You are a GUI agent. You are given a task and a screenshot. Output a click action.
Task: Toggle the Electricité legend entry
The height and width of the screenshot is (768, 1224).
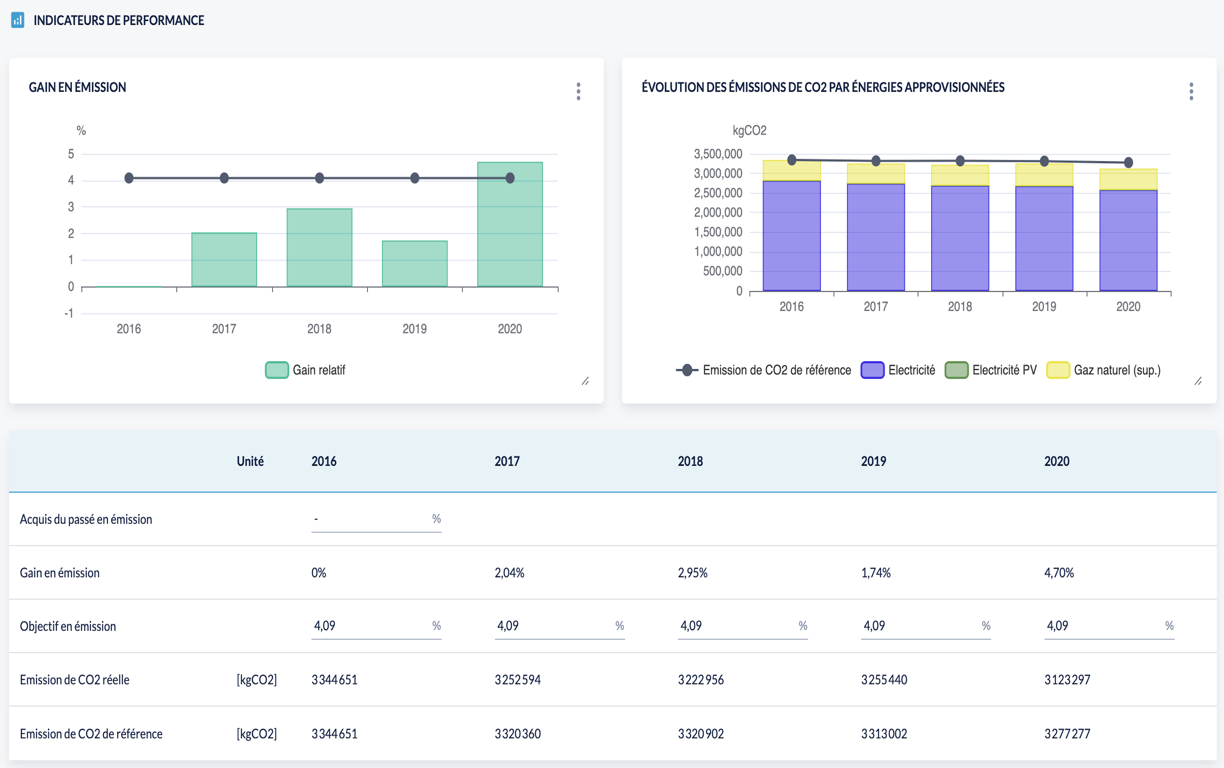click(x=898, y=370)
